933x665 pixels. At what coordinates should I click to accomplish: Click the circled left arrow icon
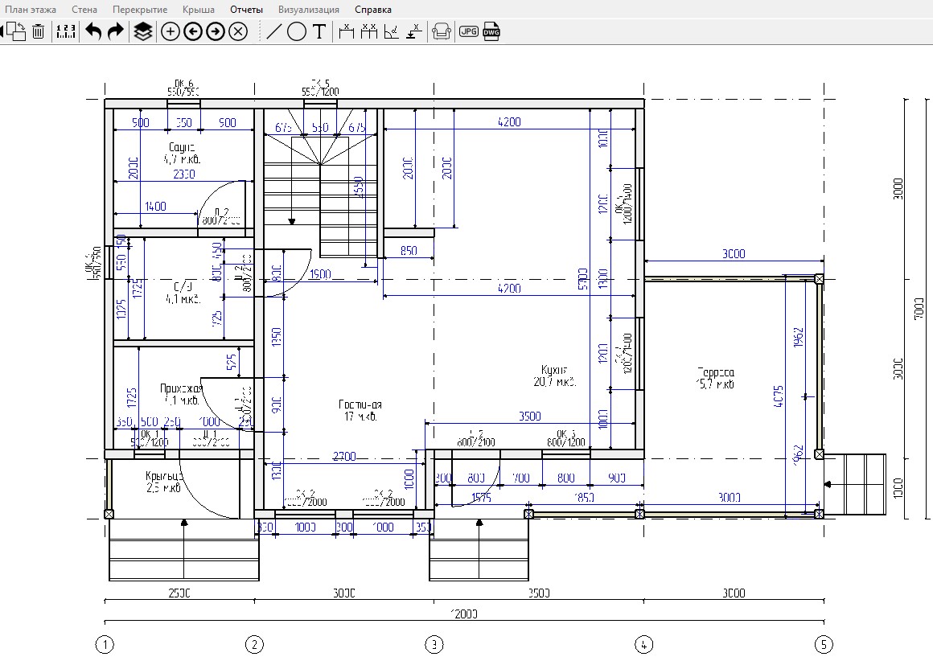tap(193, 31)
